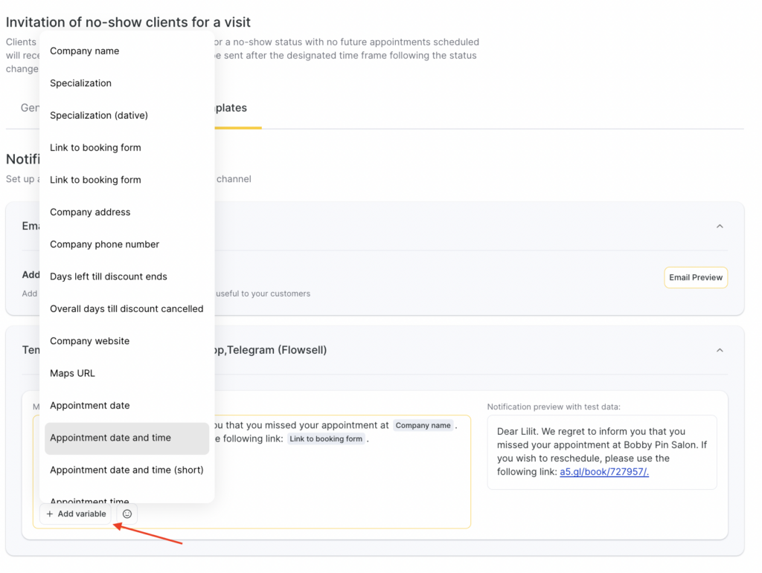Choose Maps URL variable

coord(72,373)
